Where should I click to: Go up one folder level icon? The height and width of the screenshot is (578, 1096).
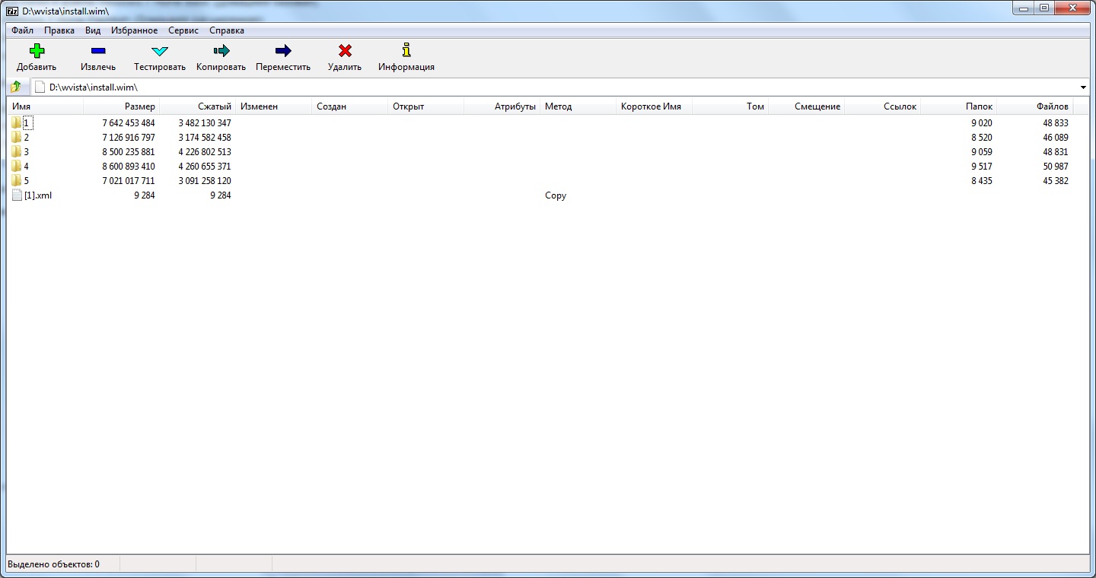[x=16, y=87]
